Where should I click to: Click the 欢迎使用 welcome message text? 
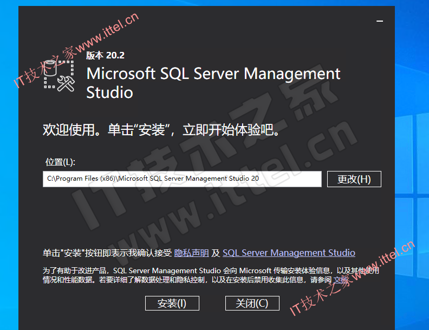tap(161, 130)
